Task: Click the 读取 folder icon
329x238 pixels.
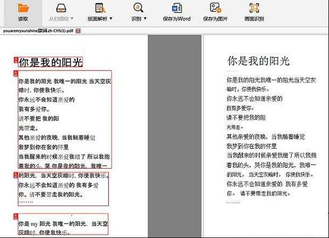Action: pos(23,8)
